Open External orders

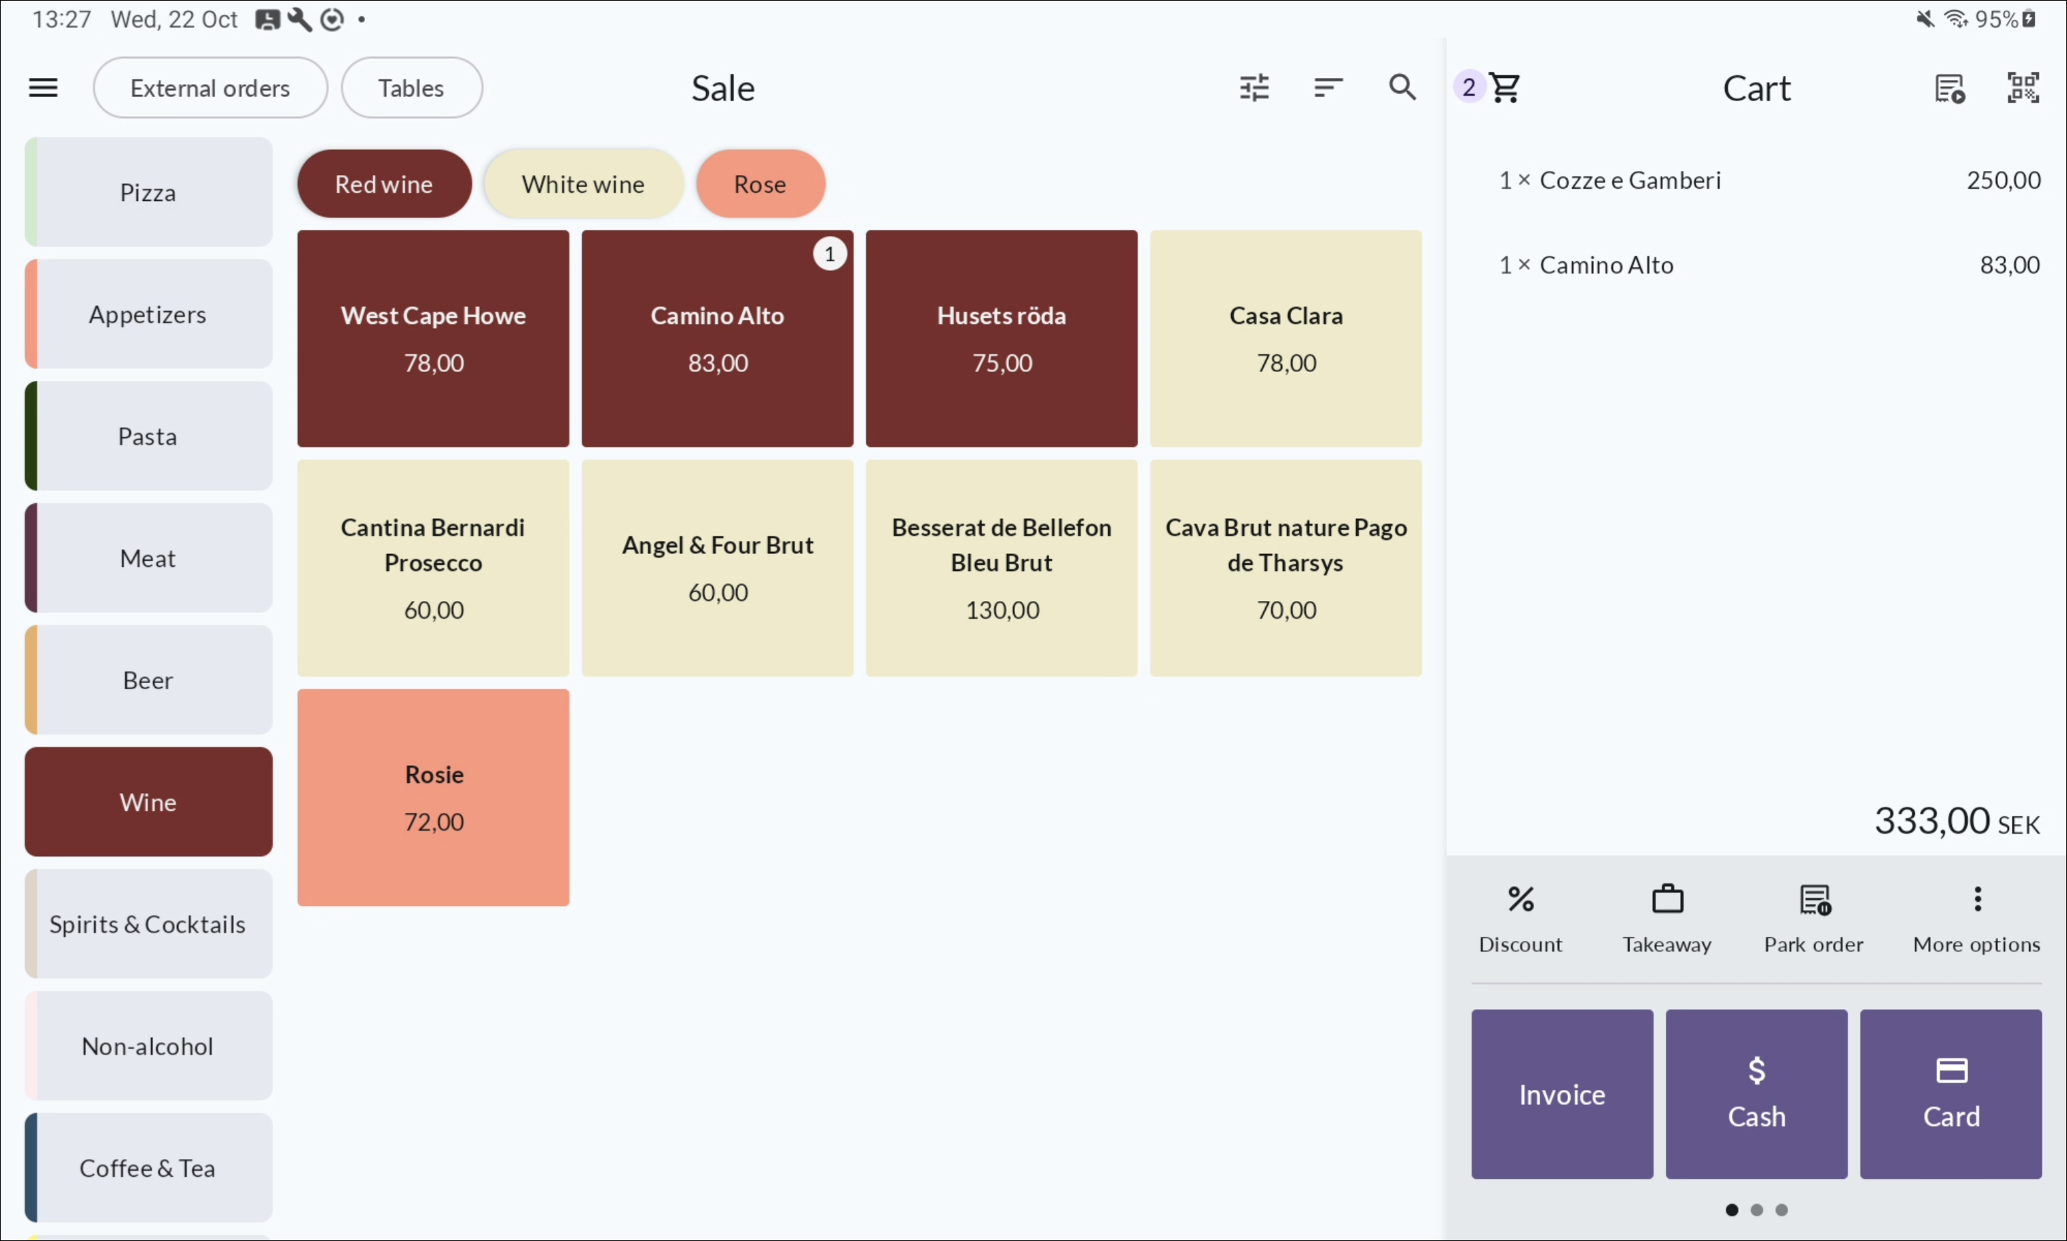(210, 88)
